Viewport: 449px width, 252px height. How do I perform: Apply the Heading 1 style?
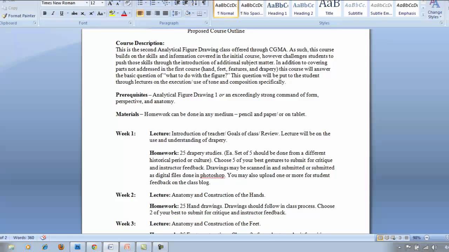click(x=277, y=9)
